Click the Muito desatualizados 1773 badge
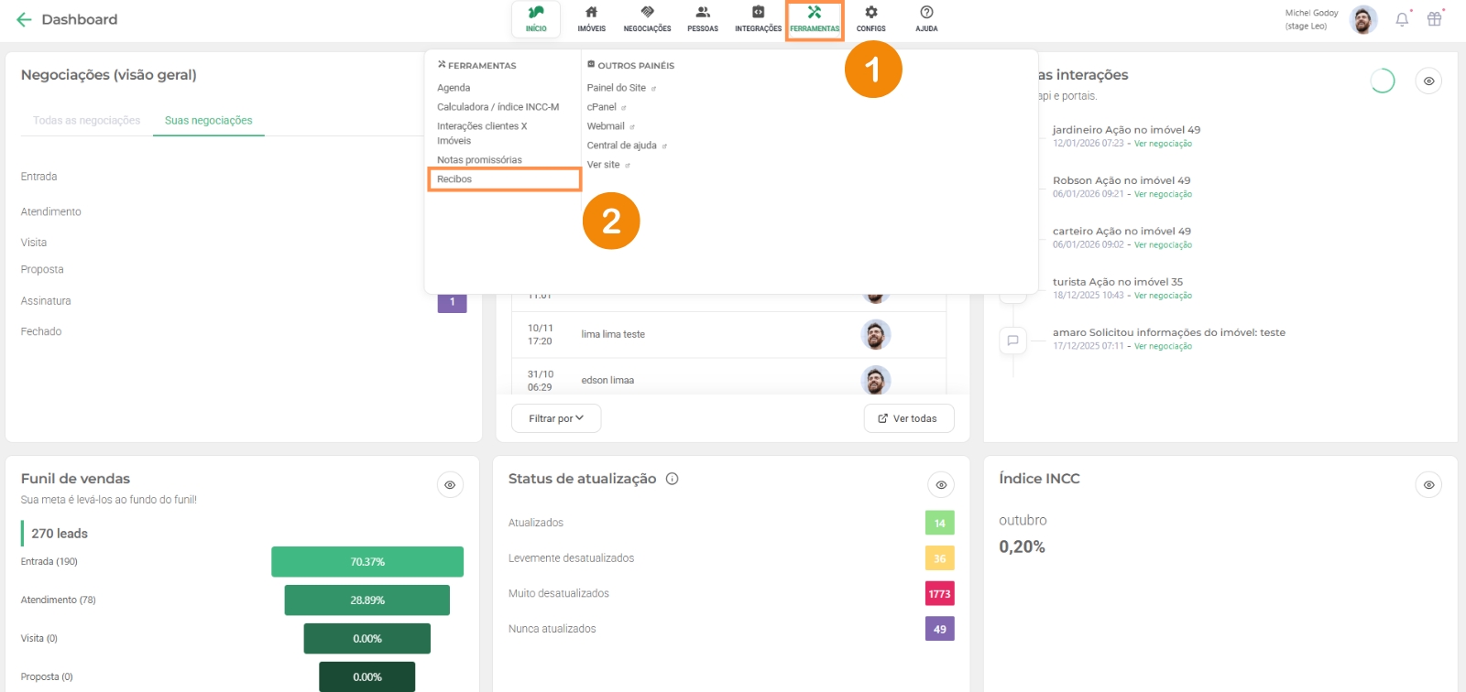The height and width of the screenshot is (692, 1466). click(x=939, y=594)
